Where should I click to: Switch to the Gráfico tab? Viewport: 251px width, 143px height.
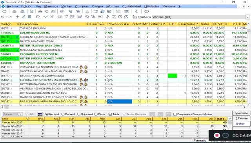[240, 124]
